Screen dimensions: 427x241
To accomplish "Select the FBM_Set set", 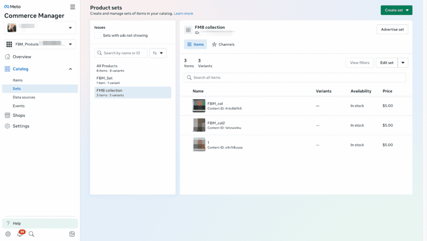I will tap(133, 80).
